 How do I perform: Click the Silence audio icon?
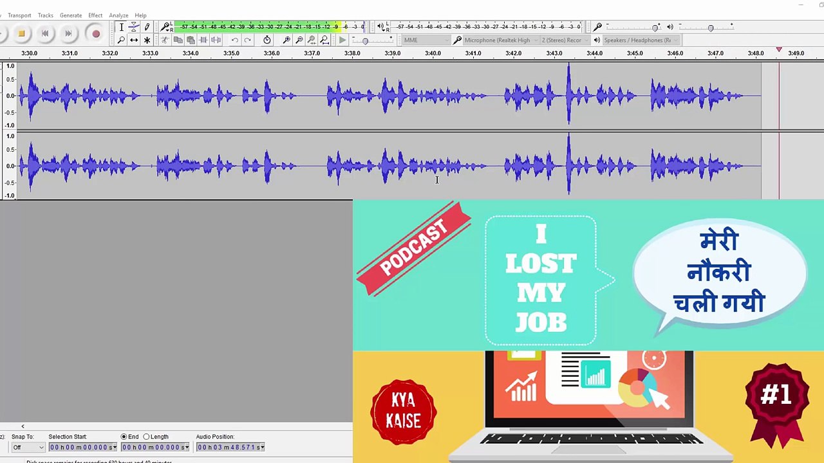[216, 40]
